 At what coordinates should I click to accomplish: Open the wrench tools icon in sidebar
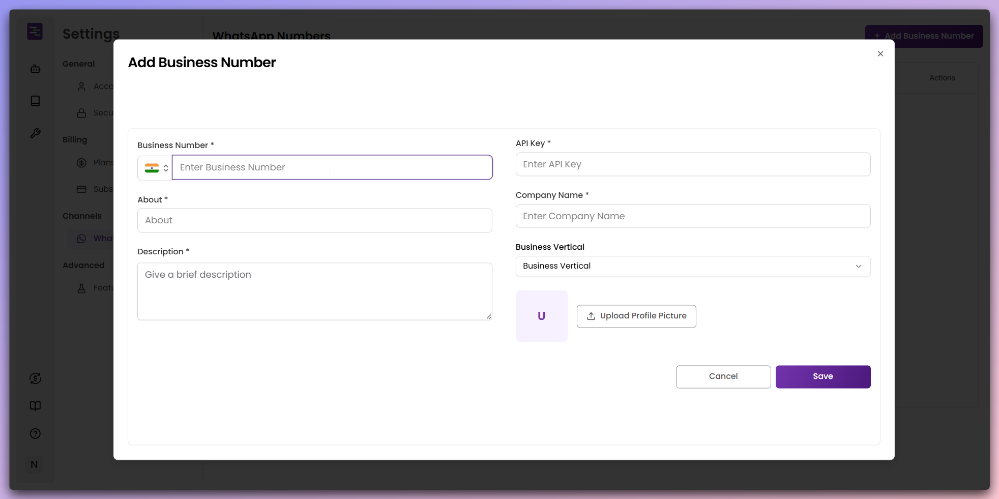coord(35,133)
